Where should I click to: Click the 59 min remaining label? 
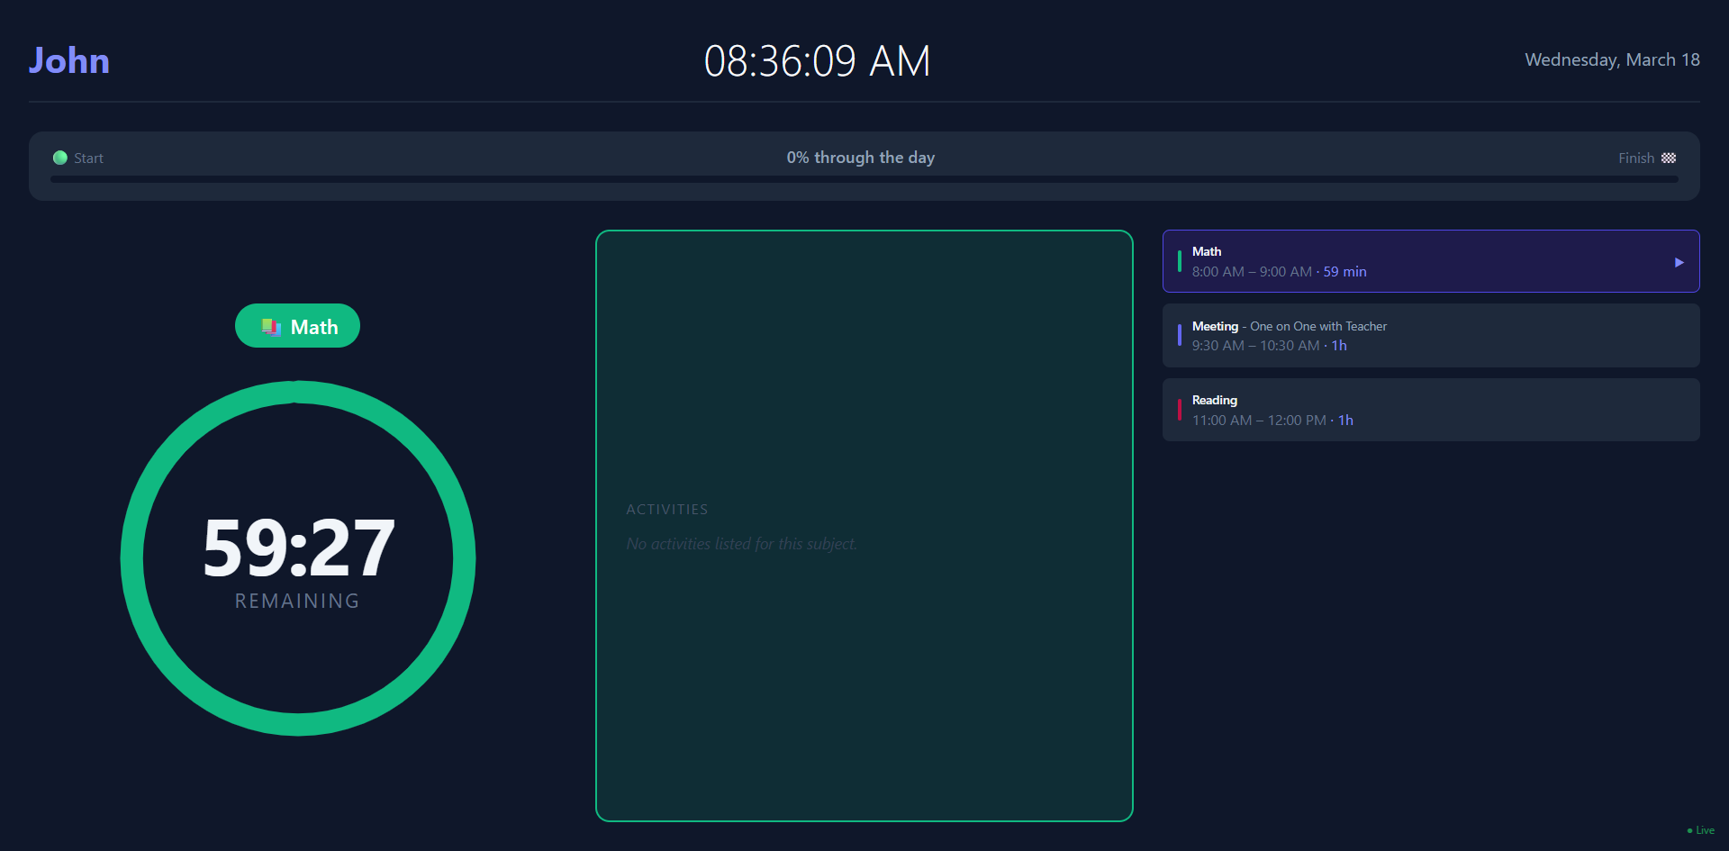click(1344, 272)
